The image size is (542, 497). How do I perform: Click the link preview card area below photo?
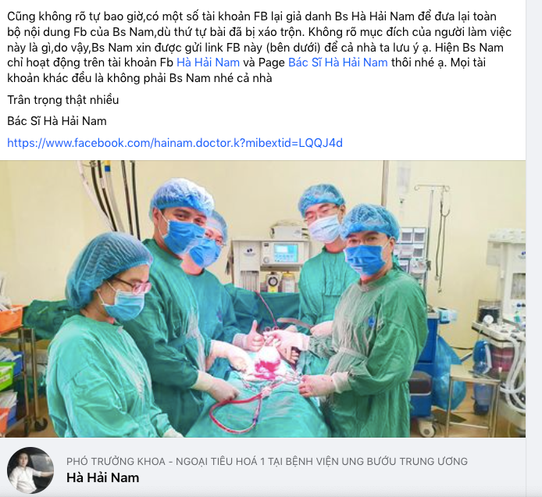(x=262, y=467)
